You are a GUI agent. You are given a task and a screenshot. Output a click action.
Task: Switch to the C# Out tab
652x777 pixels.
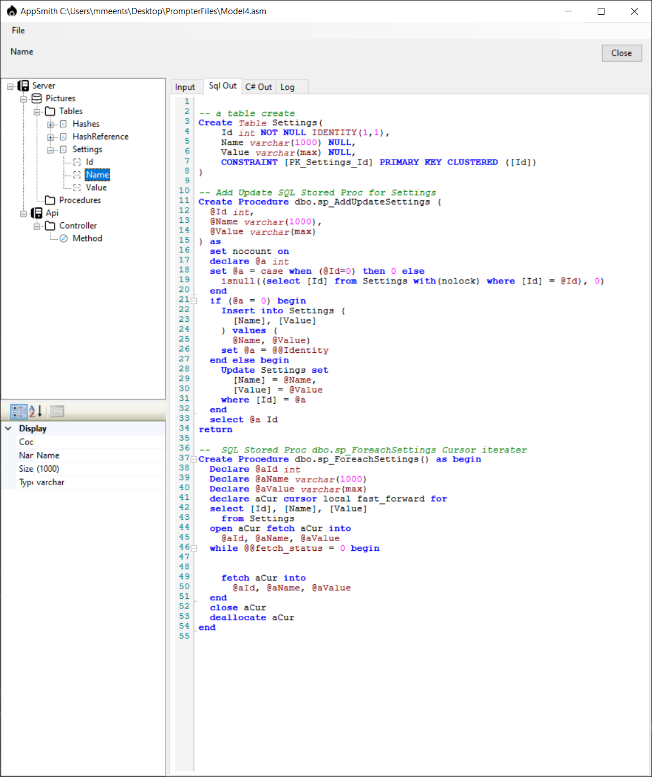click(258, 87)
